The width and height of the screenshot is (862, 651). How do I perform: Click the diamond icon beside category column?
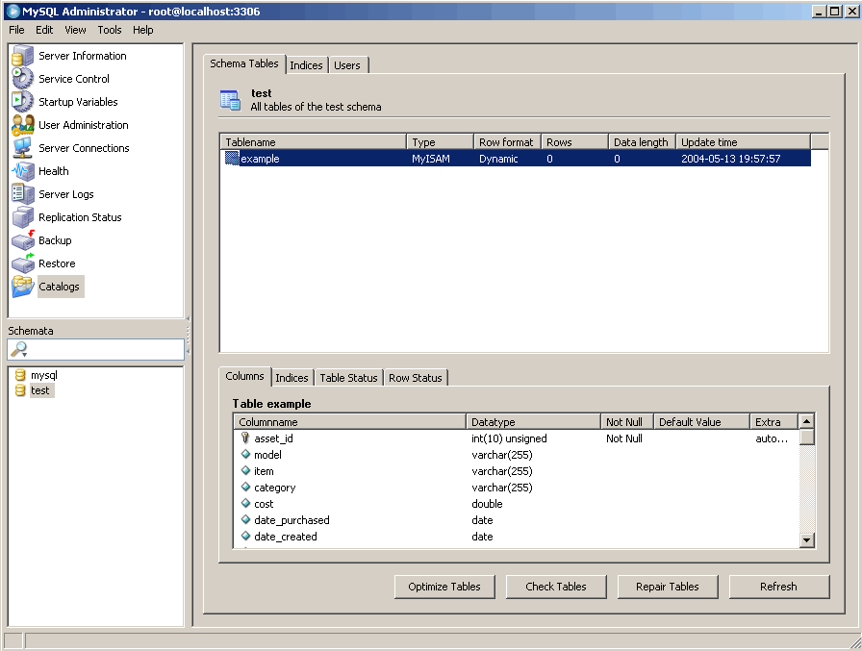[245, 487]
